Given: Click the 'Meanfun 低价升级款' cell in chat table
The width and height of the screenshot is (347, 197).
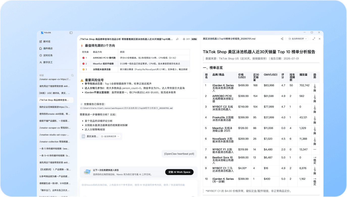Looking at the screenshot, I should tap(104, 64).
